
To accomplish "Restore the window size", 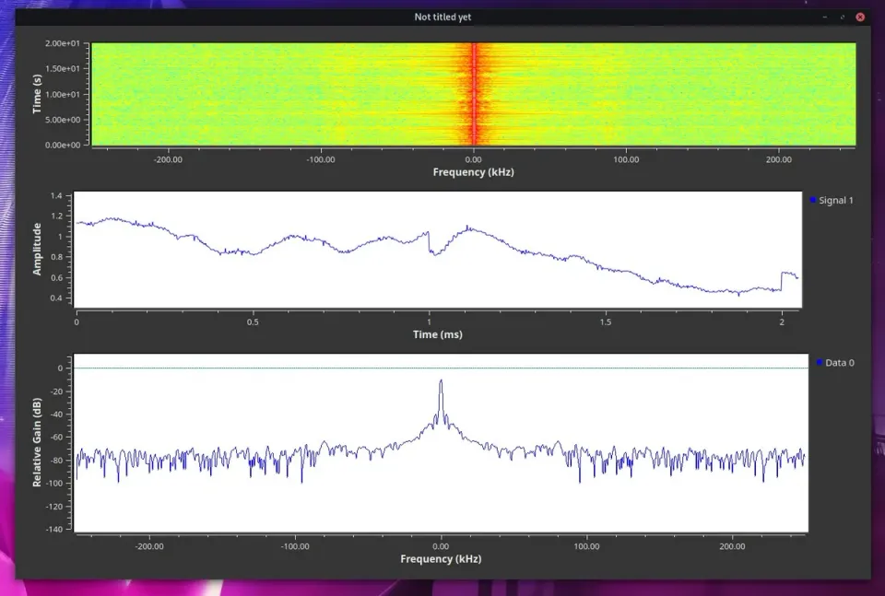I will pos(841,16).
